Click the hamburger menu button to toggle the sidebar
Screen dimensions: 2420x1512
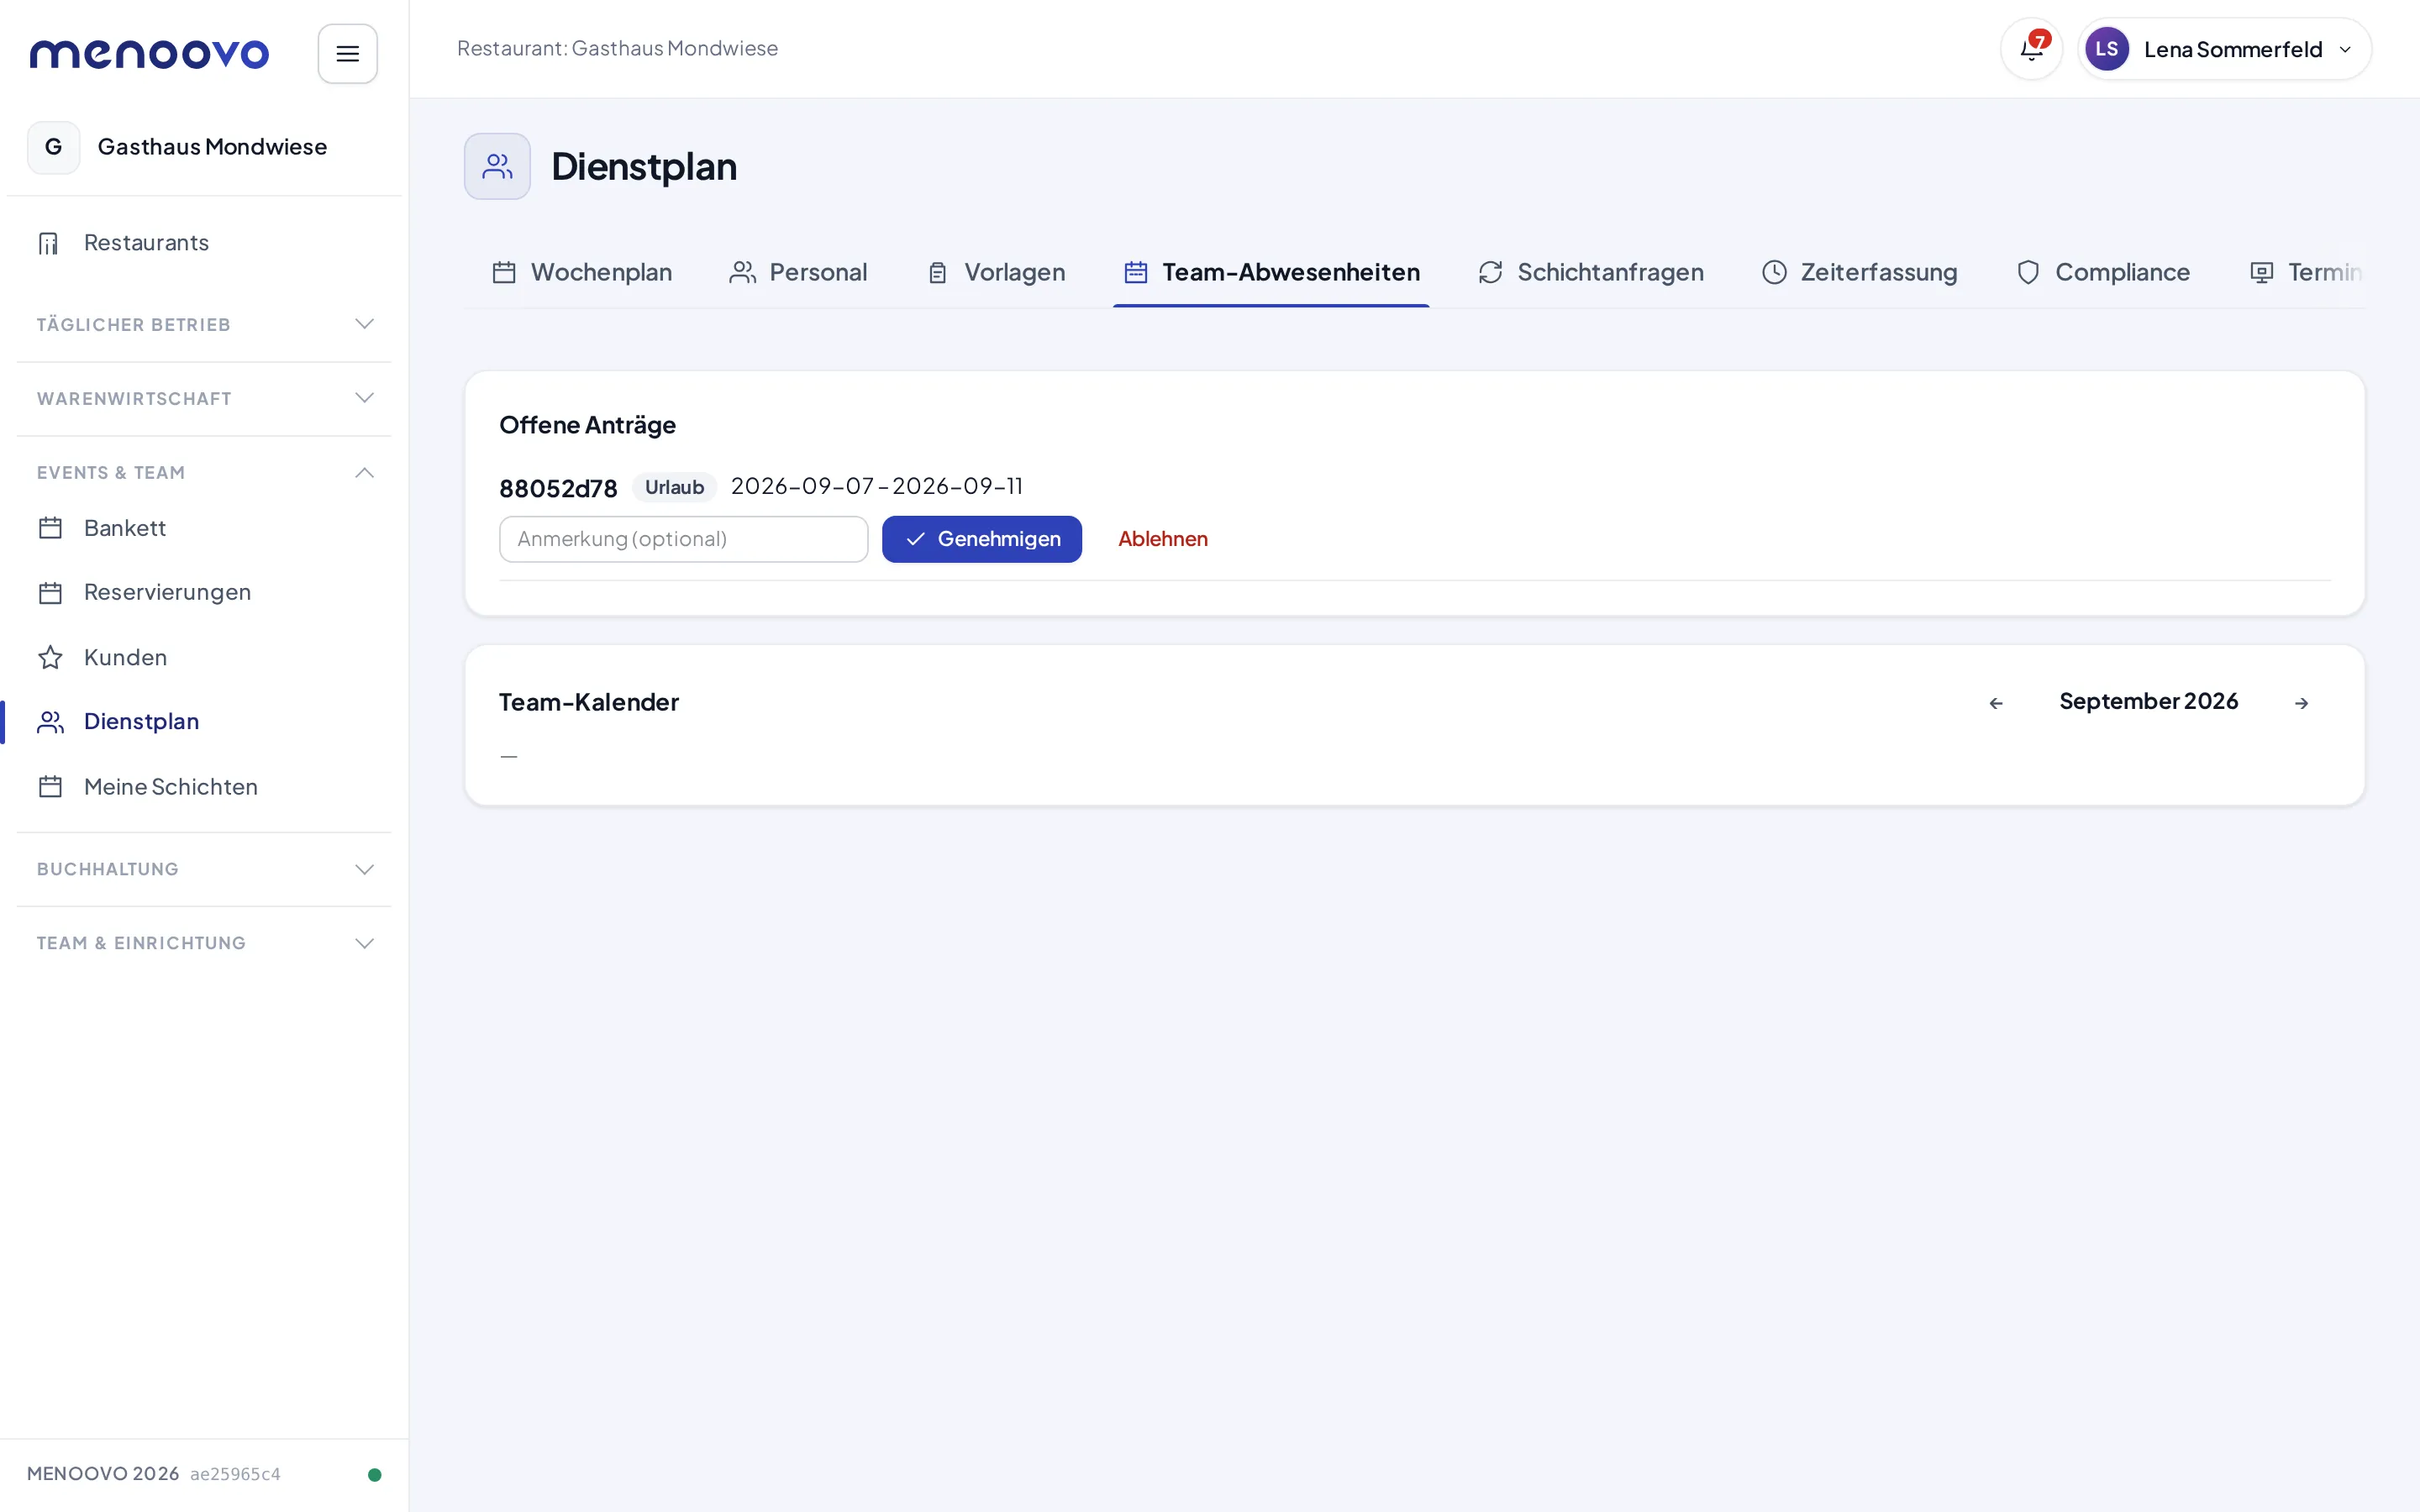click(x=348, y=54)
